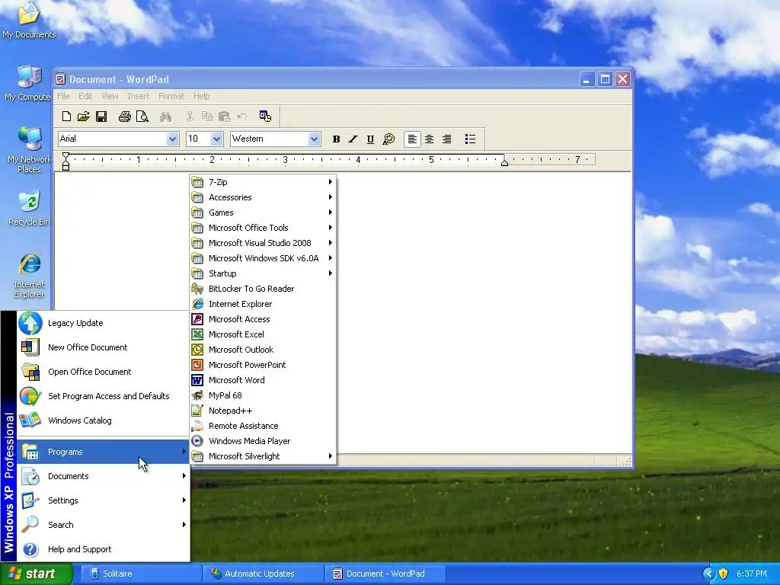Switch to Automatic Updates taskbar button
Image resolution: width=780 pixels, height=585 pixels.
click(263, 574)
